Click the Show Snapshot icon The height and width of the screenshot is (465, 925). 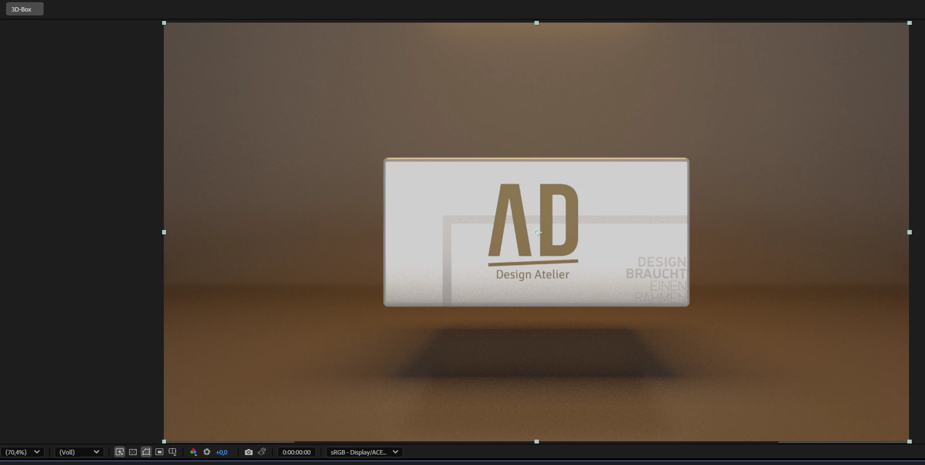coord(262,452)
